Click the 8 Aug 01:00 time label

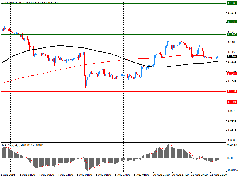coord(103,175)
